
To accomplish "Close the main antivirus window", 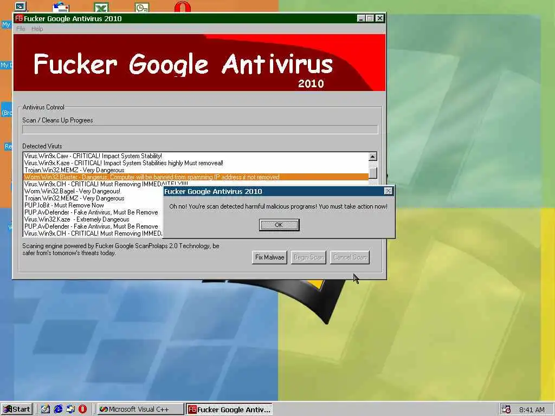I will click(x=380, y=18).
